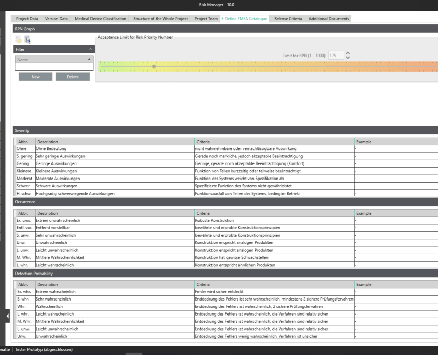Increase the RPN limit with up arrow
Screen dimensions: 438x355
tap(348, 53)
